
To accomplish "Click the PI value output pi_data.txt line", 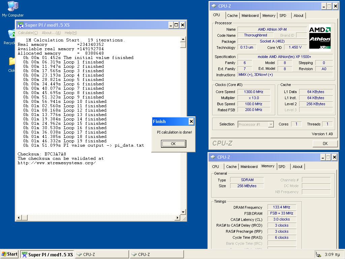I will (x=84, y=145).
